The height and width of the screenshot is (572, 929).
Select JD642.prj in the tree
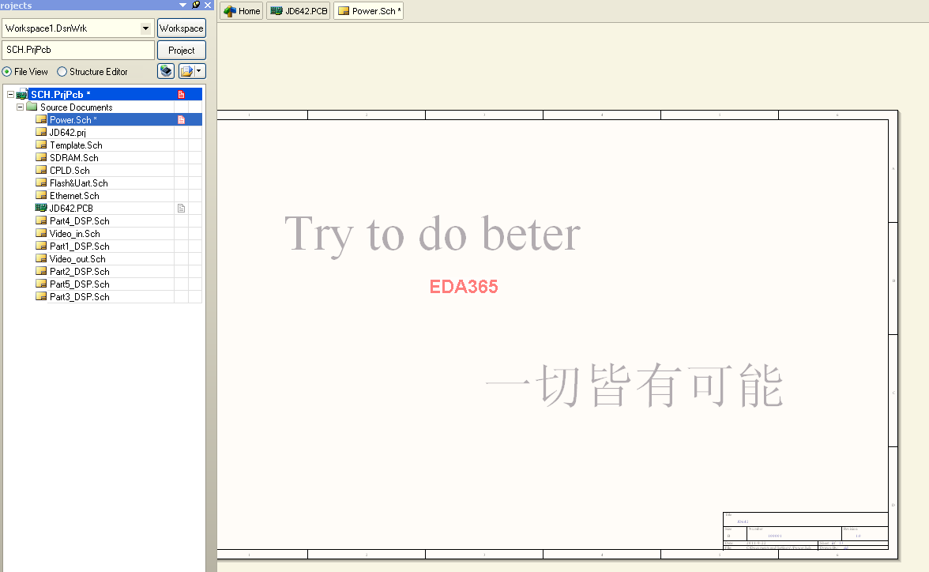[68, 132]
